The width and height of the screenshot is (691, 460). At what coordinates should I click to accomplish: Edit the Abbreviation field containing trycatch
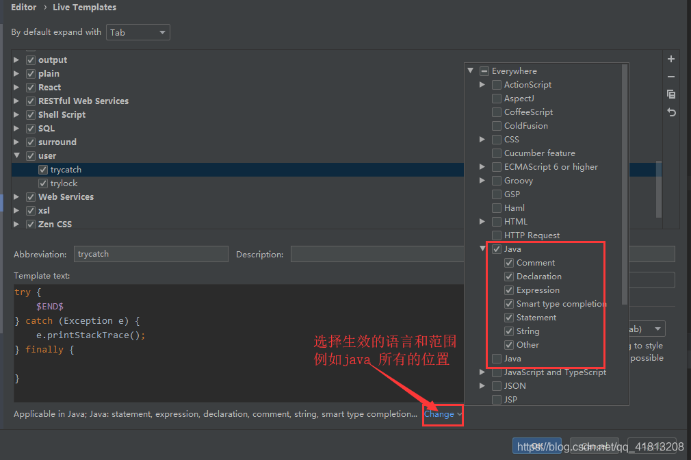151,254
